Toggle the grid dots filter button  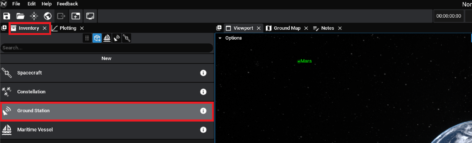(x=87, y=38)
